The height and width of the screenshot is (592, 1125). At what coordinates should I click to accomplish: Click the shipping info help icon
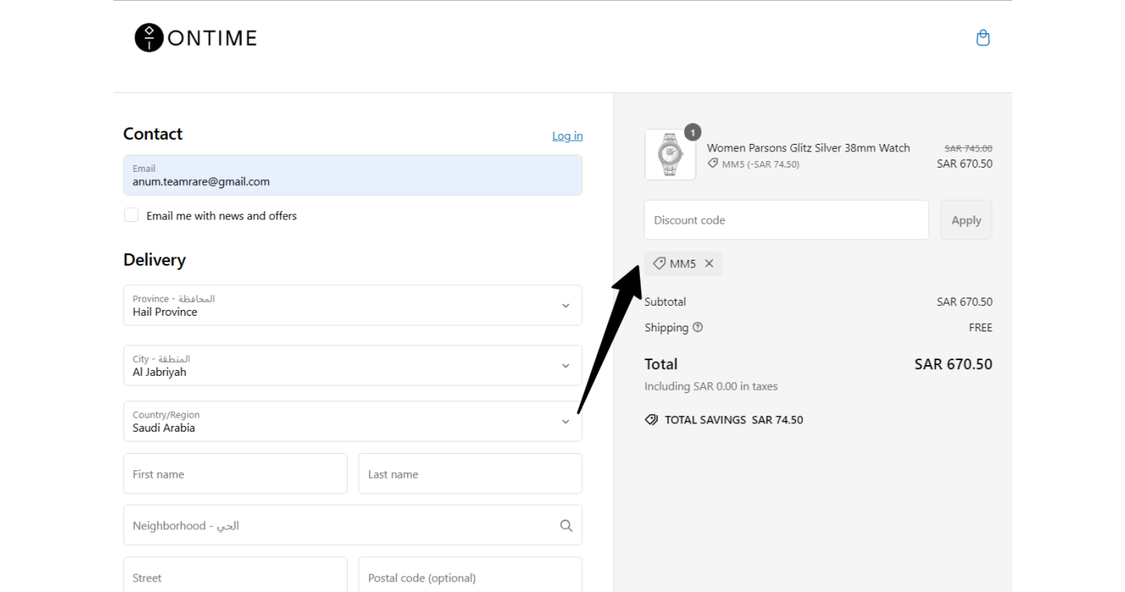[x=697, y=327]
